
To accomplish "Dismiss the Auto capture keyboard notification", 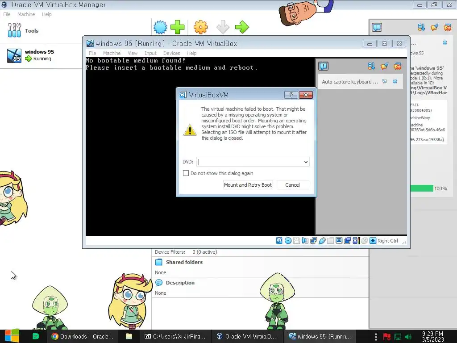I will 395,81.
